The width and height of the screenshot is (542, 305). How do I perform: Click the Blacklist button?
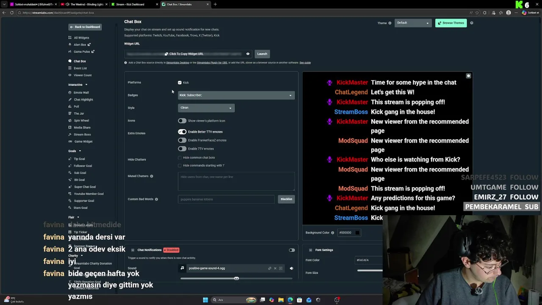[x=286, y=199]
